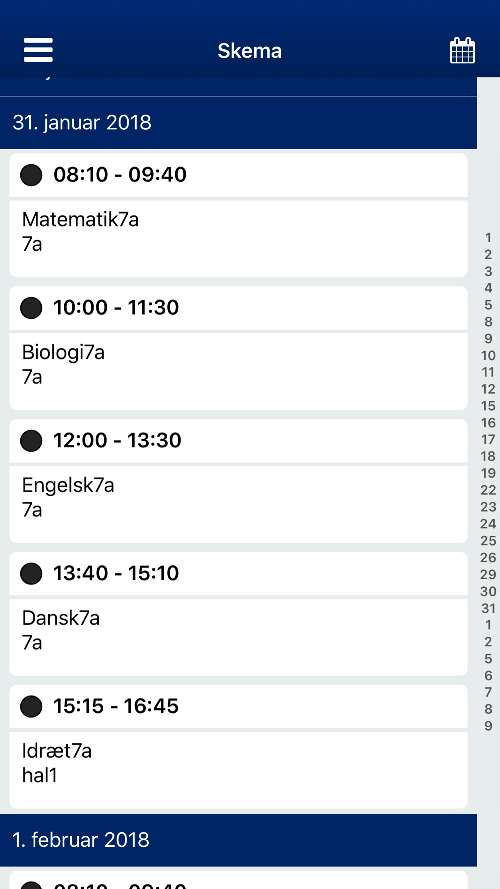Open the hamburger menu
Screen dimensions: 500x889
click(x=38, y=50)
